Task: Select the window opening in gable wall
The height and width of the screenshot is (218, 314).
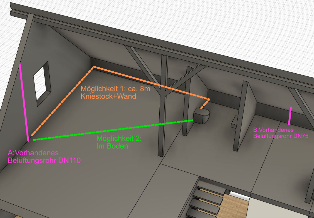Action: 42,83
